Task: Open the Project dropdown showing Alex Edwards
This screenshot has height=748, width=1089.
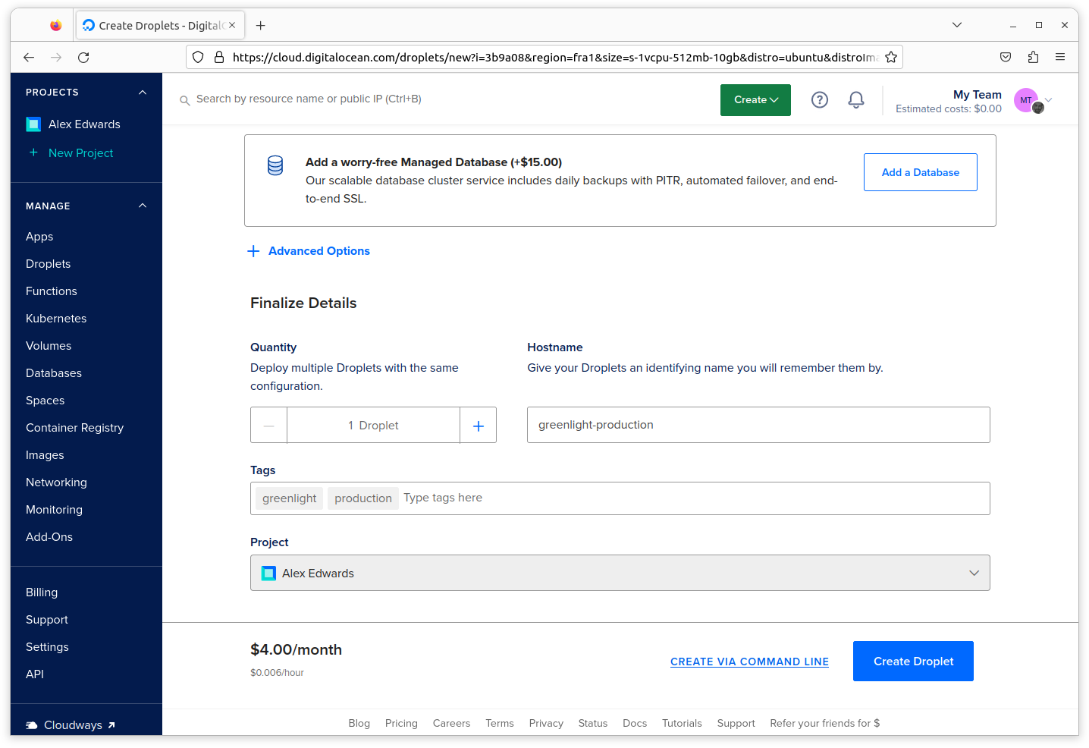Action: pyautogui.click(x=620, y=574)
